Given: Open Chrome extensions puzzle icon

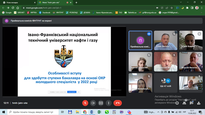Looking at the screenshot, I should point(187,8).
